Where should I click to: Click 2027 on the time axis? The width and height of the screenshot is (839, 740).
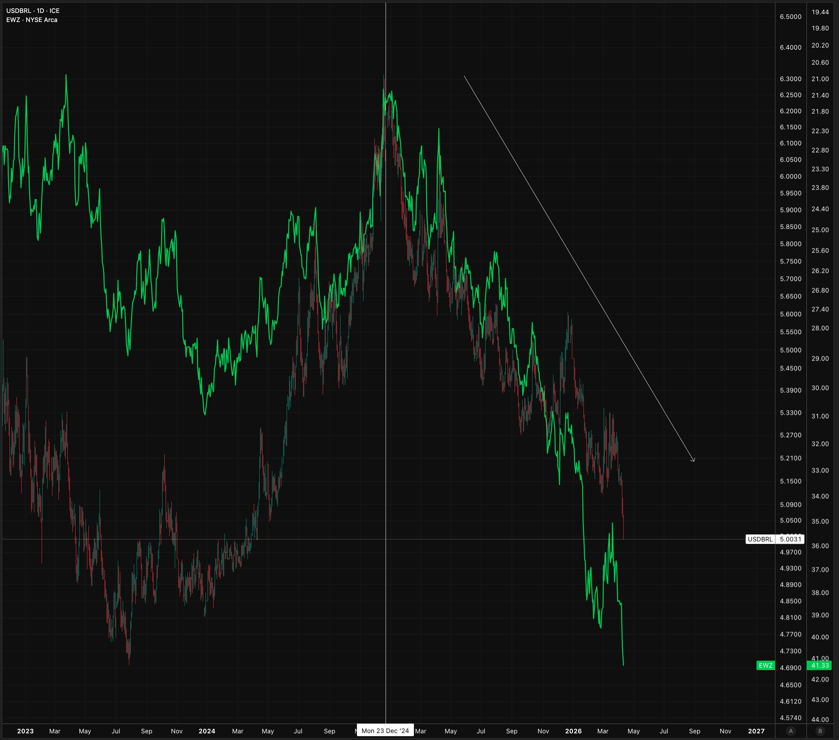pos(756,731)
